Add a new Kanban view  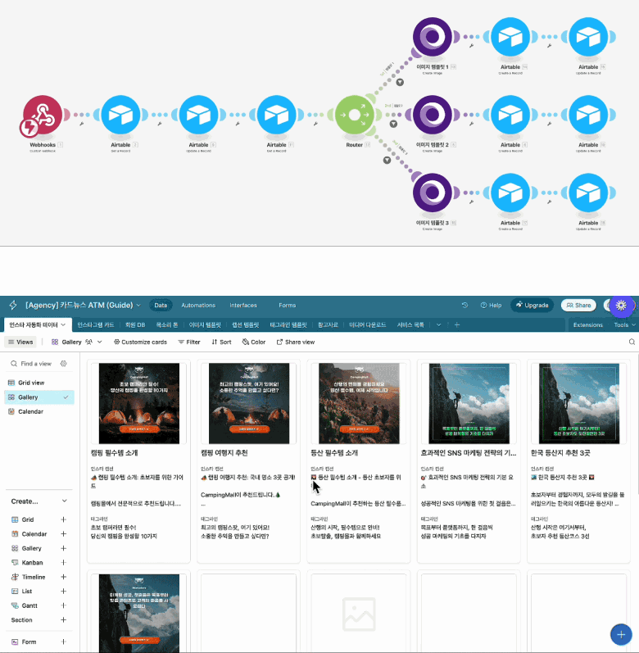[63, 563]
